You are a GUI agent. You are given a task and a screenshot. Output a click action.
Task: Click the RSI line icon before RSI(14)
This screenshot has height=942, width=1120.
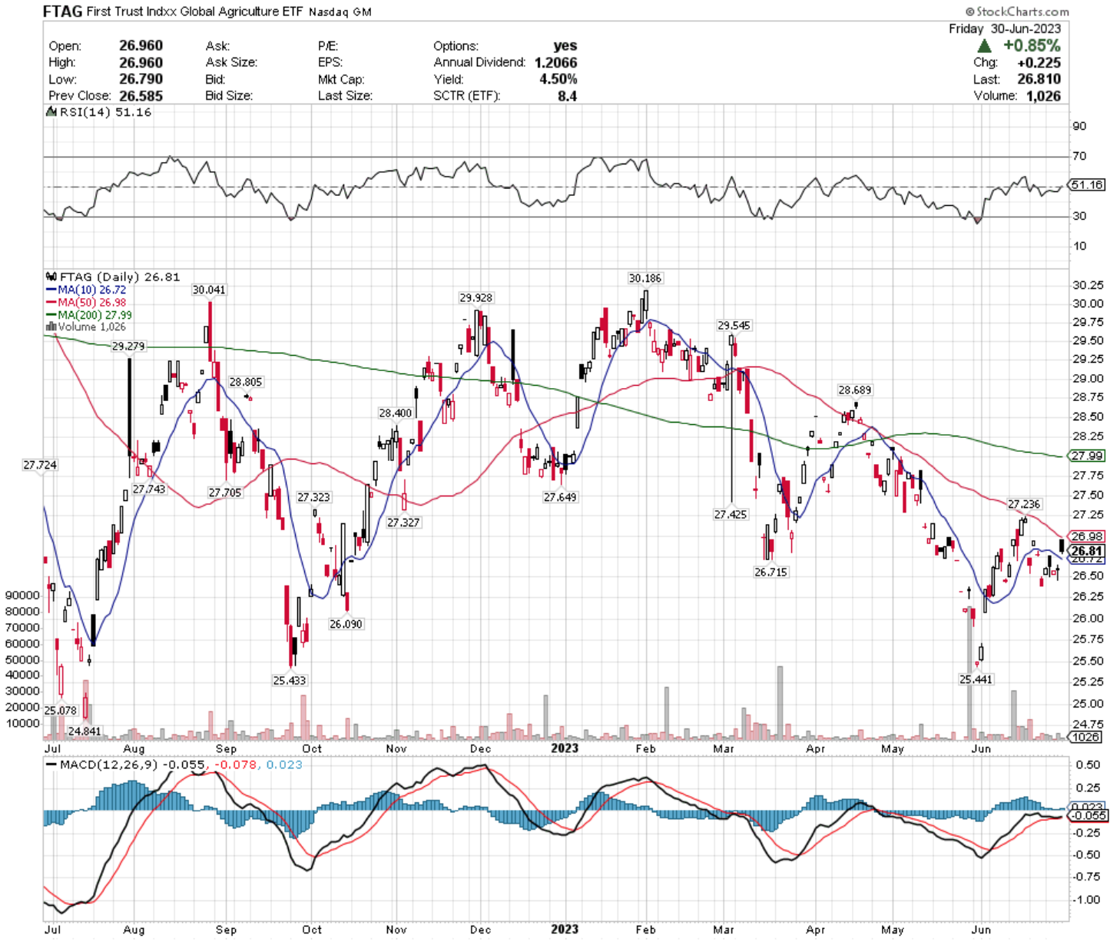point(51,112)
